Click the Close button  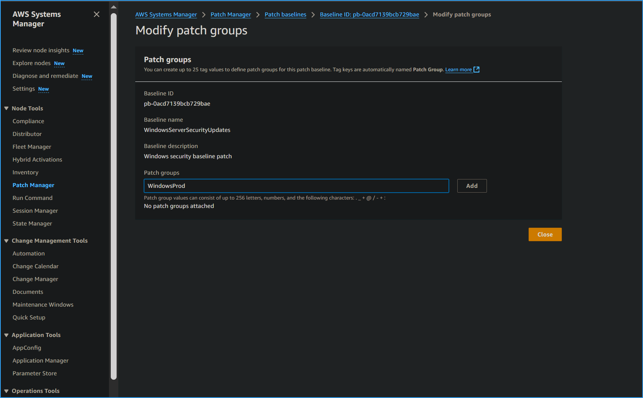coord(545,234)
